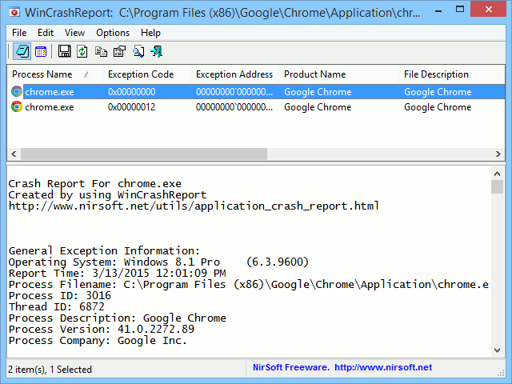
Task: Click up arrow of report pane scrollbar
Action: tap(497, 174)
